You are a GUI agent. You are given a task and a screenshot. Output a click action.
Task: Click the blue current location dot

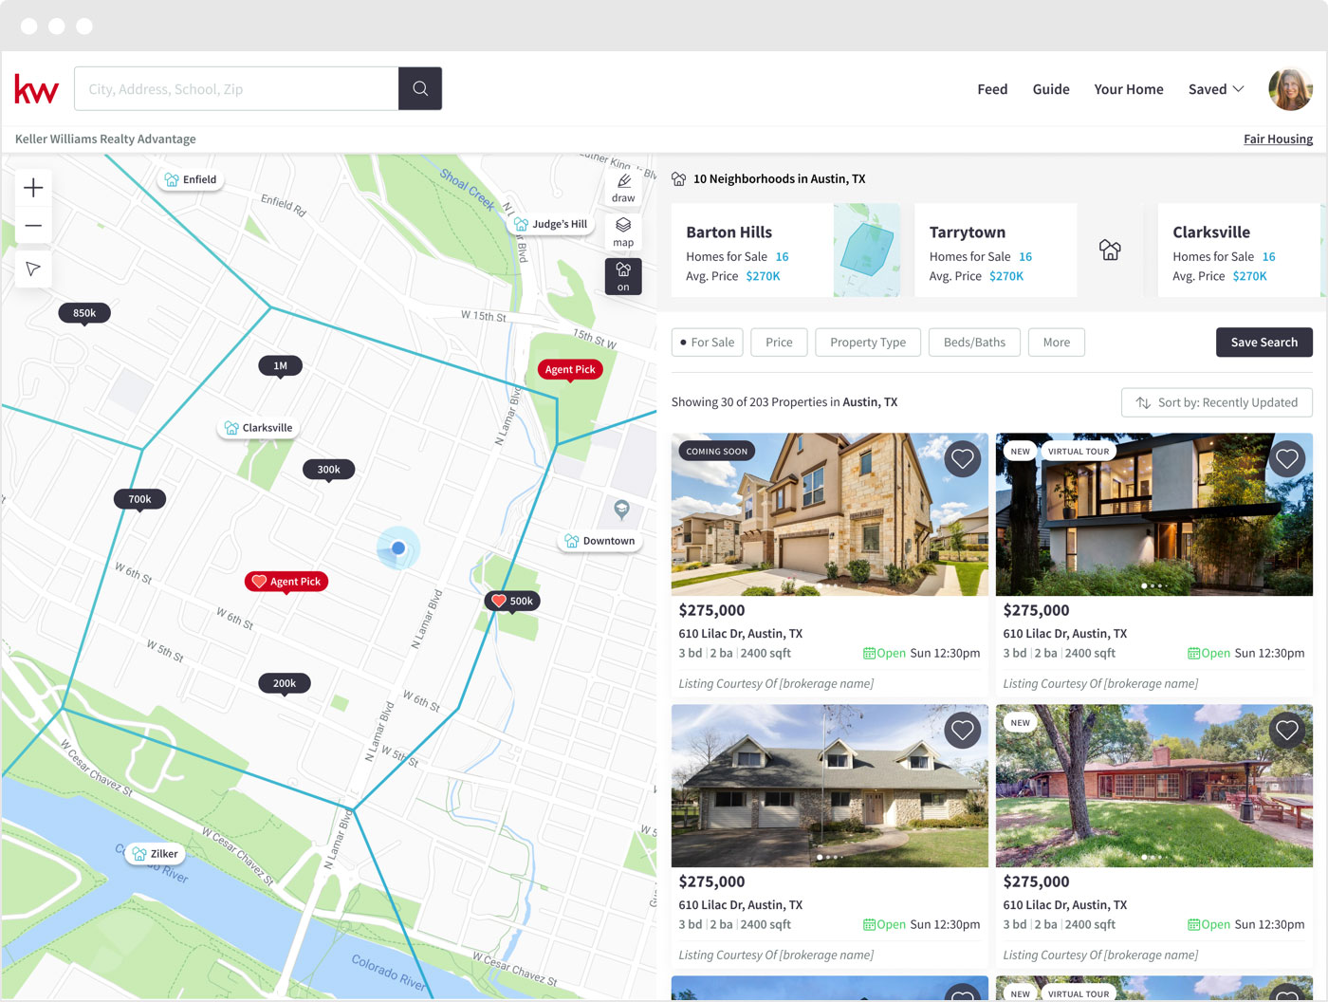(x=398, y=547)
